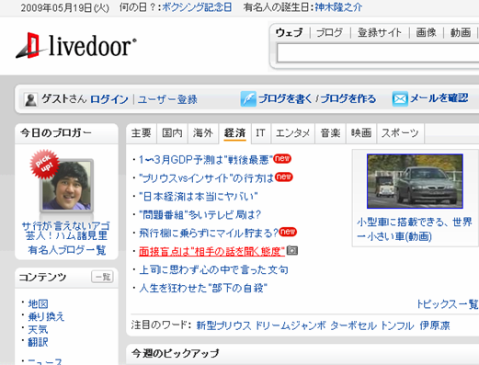Image resolution: width=479 pixels, height=365 pixels.
Task: Open headline 日本経済は本当にヤバい
Action: 199,197
